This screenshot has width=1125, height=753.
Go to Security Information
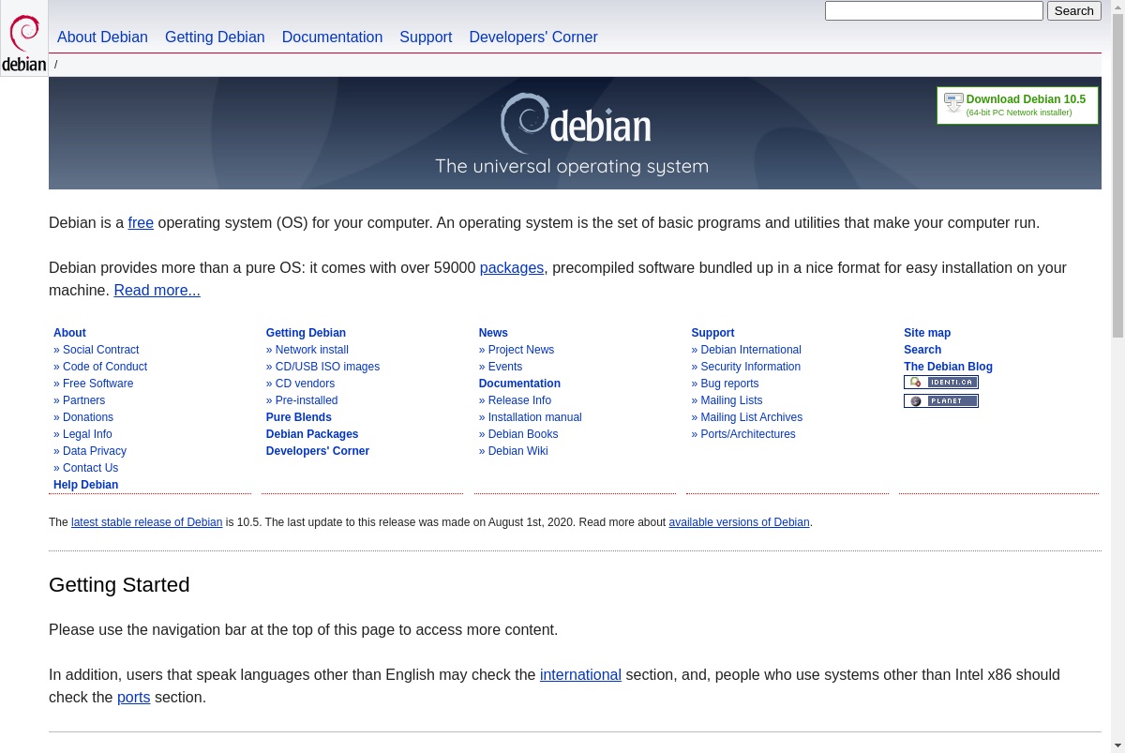tap(750, 367)
